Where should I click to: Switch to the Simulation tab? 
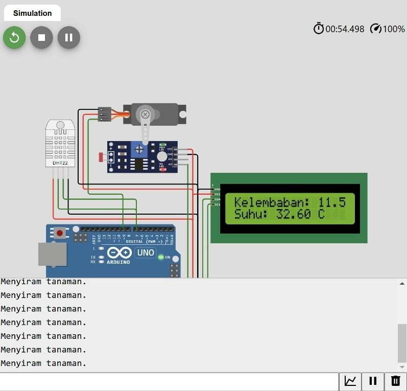point(33,13)
